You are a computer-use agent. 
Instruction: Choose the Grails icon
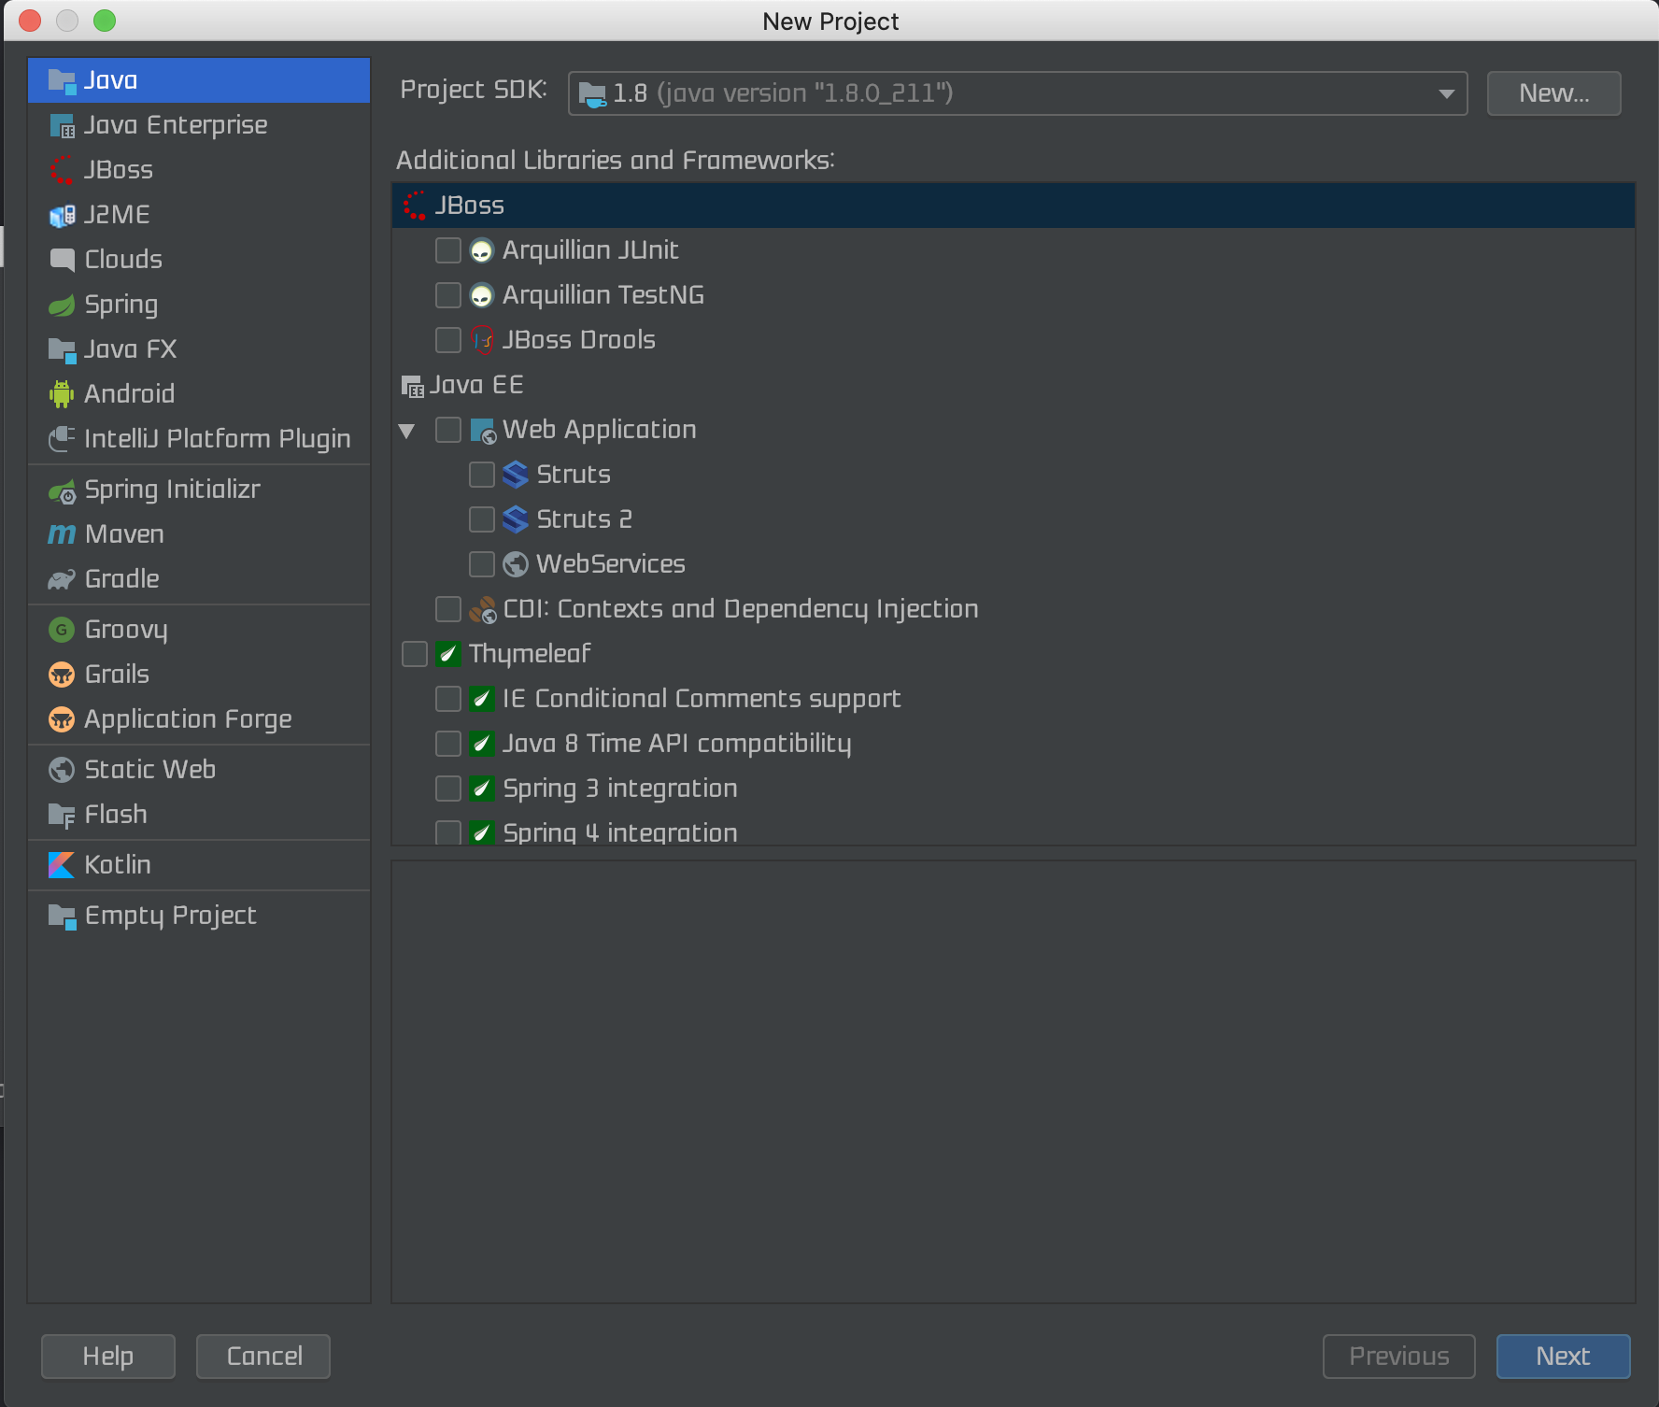[62, 675]
